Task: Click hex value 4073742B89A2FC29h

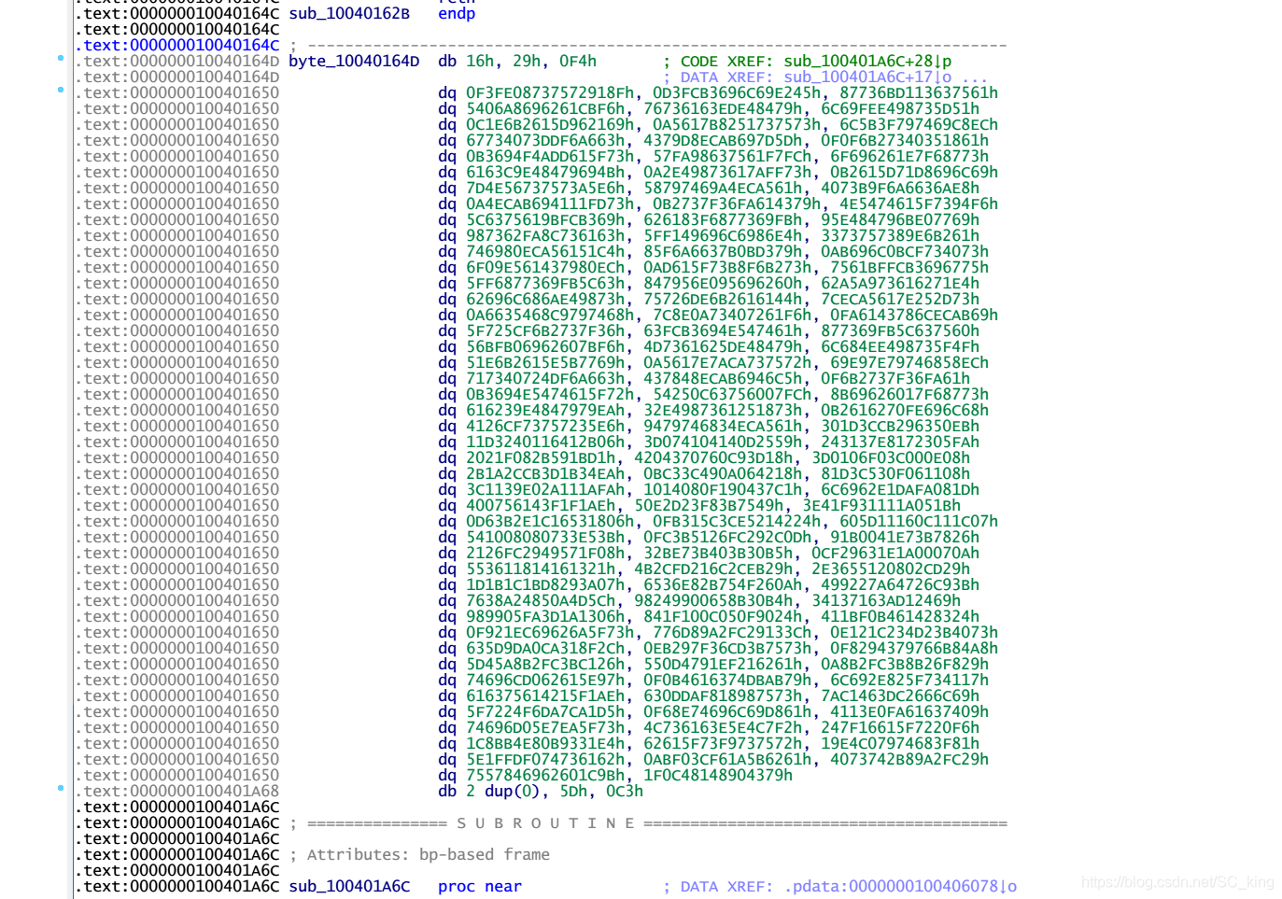Action: [909, 759]
